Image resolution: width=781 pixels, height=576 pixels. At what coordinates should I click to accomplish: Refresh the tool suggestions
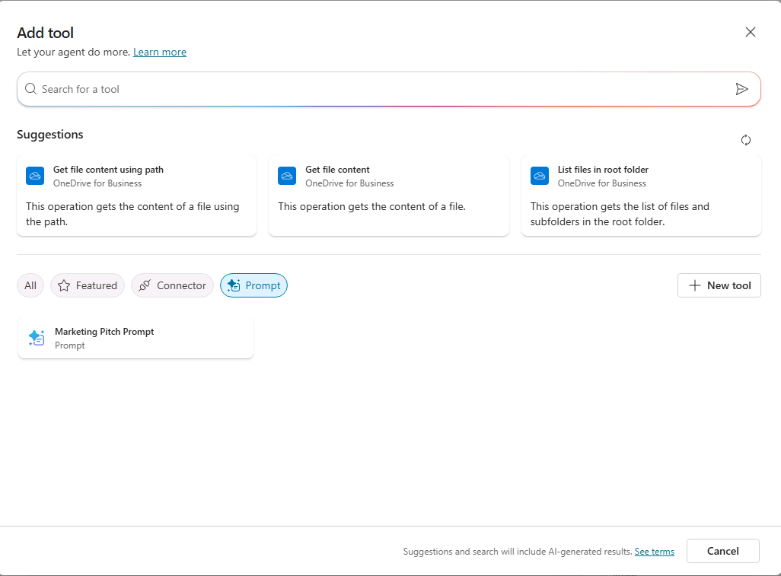click(746, 140)
